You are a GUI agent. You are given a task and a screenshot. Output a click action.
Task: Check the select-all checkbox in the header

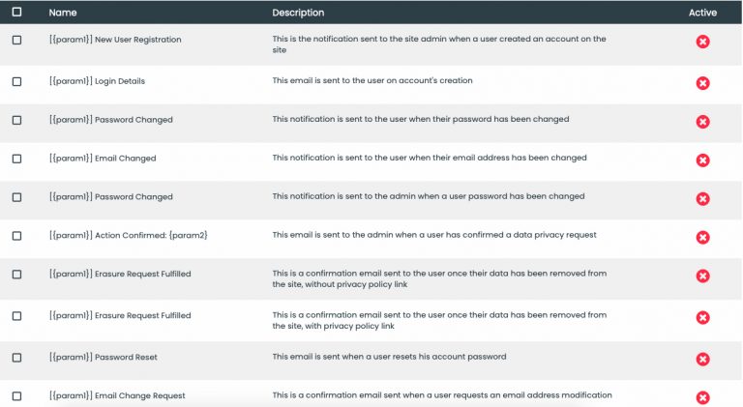coord(16,12)
